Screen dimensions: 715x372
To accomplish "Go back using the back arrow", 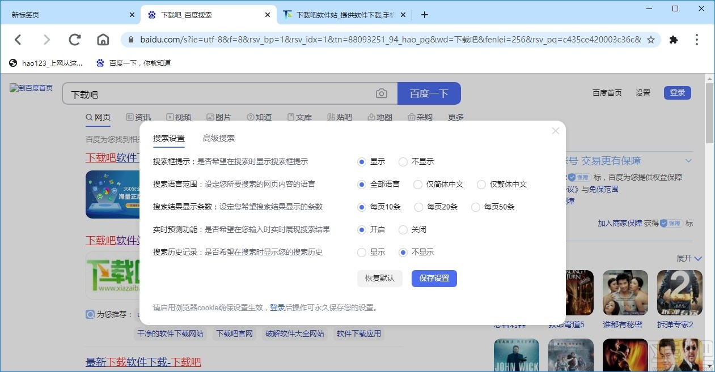I will 18,40.
